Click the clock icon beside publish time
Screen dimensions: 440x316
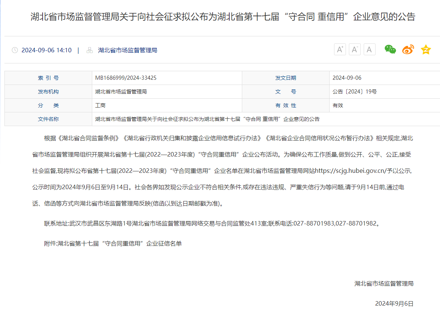coord(15,50)
